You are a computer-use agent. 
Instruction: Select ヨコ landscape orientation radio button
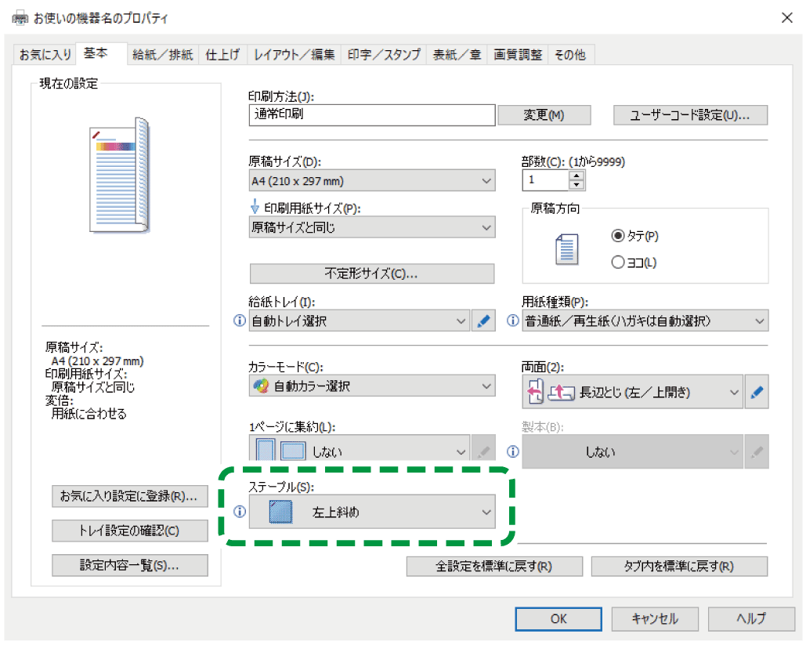tap(617, 263)
